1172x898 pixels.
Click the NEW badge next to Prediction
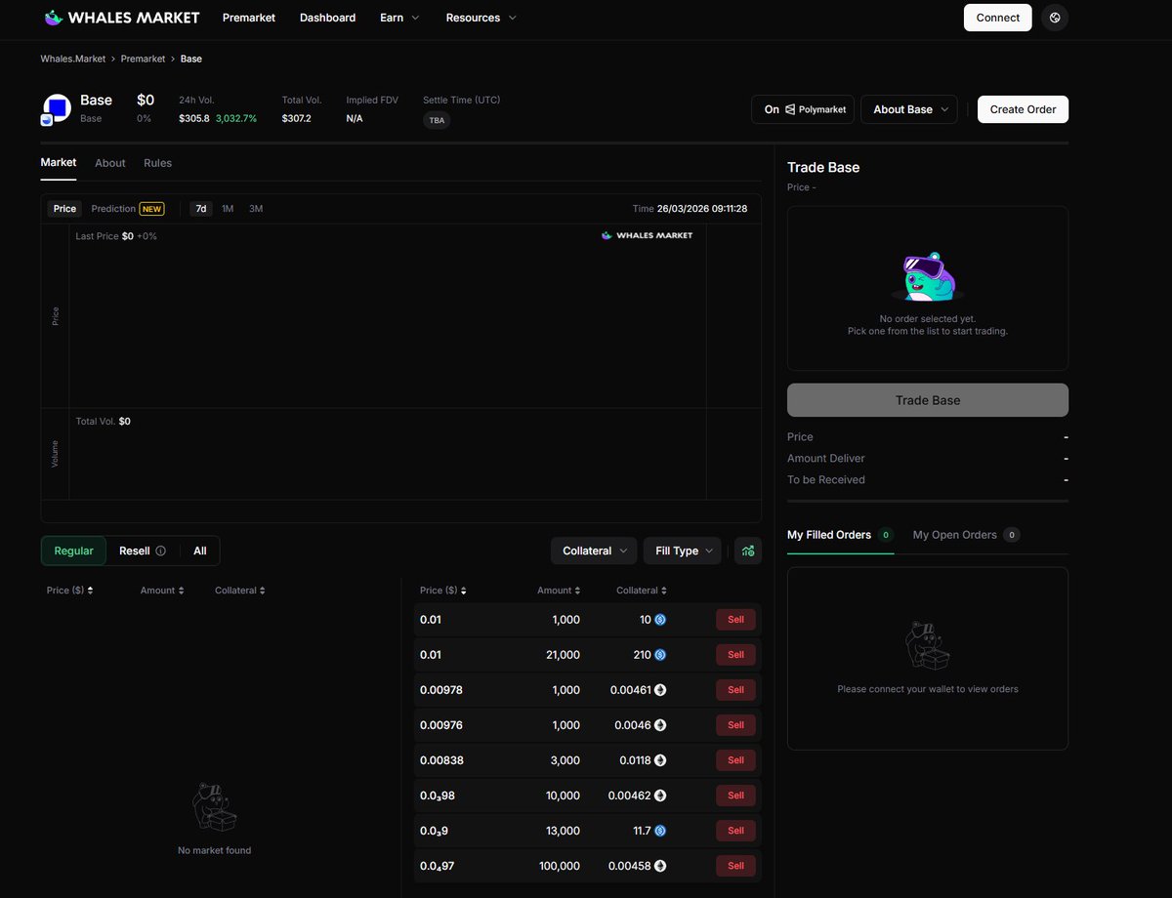[x=151, y=209]
